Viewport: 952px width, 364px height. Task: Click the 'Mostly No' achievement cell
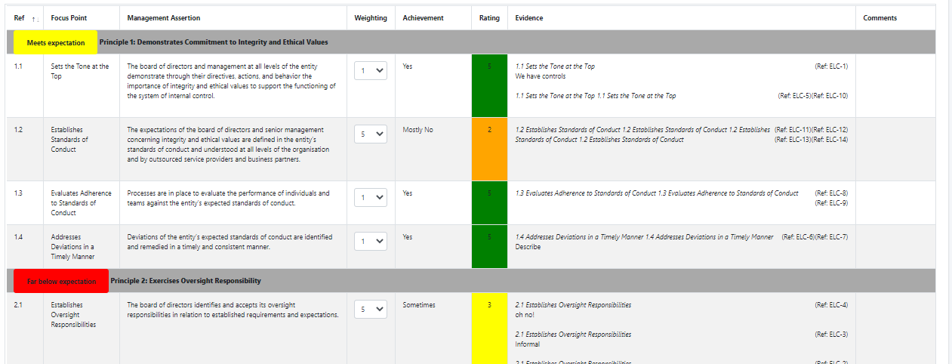click(x=417, y=130)
